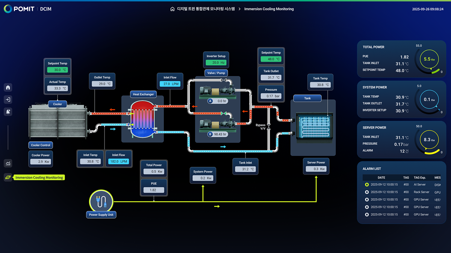Open the trend chart sidebar icon
This screenshot has height=253, width=451.
(x=8, y=163)
